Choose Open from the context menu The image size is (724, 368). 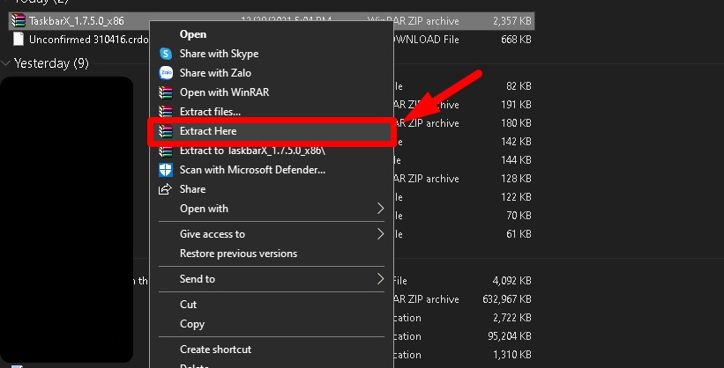coord(193,34)
